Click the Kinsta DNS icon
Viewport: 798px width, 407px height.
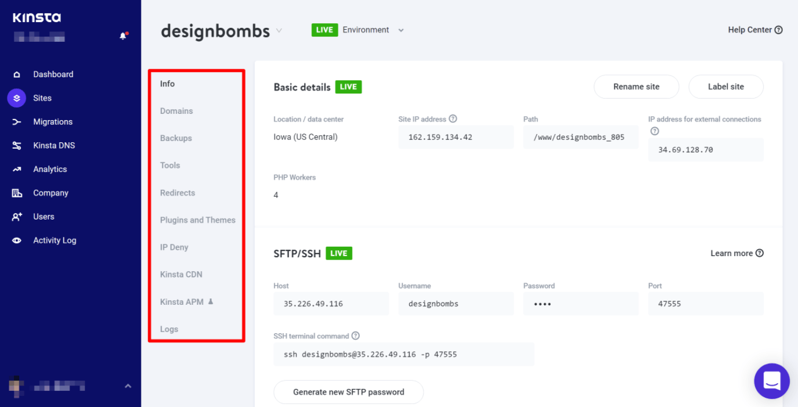tap(17, 146)
